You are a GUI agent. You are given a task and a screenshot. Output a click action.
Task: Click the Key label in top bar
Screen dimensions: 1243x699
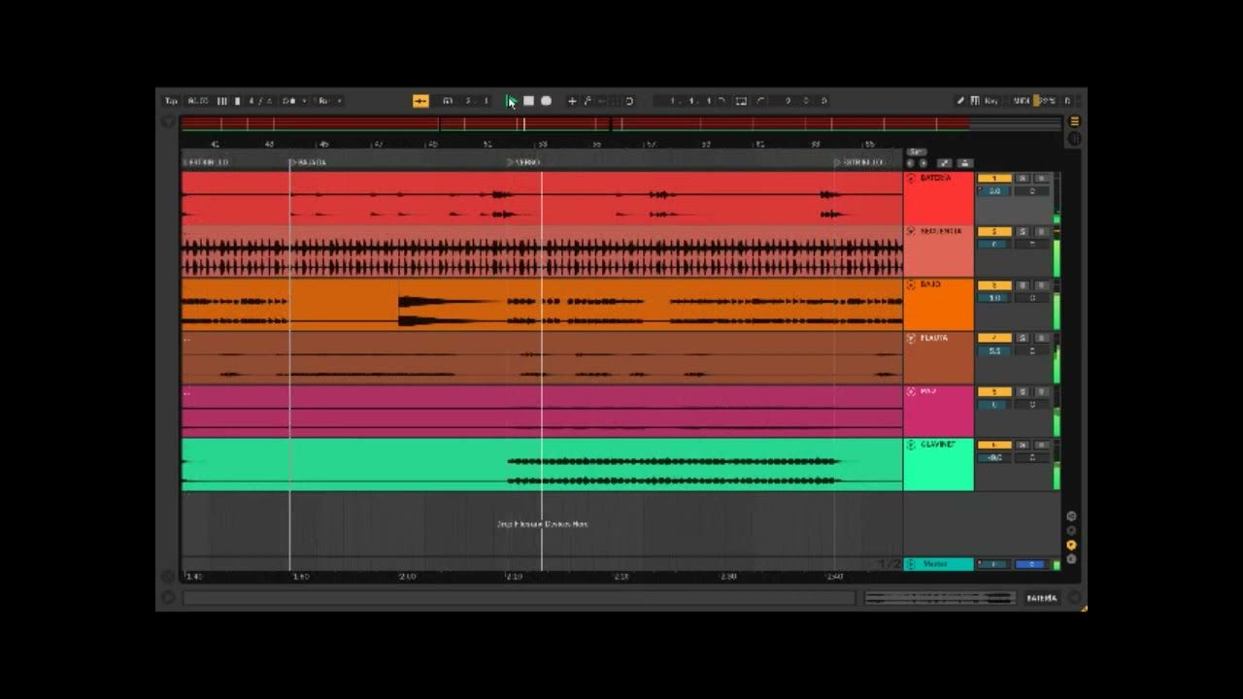tap(991, 101)
